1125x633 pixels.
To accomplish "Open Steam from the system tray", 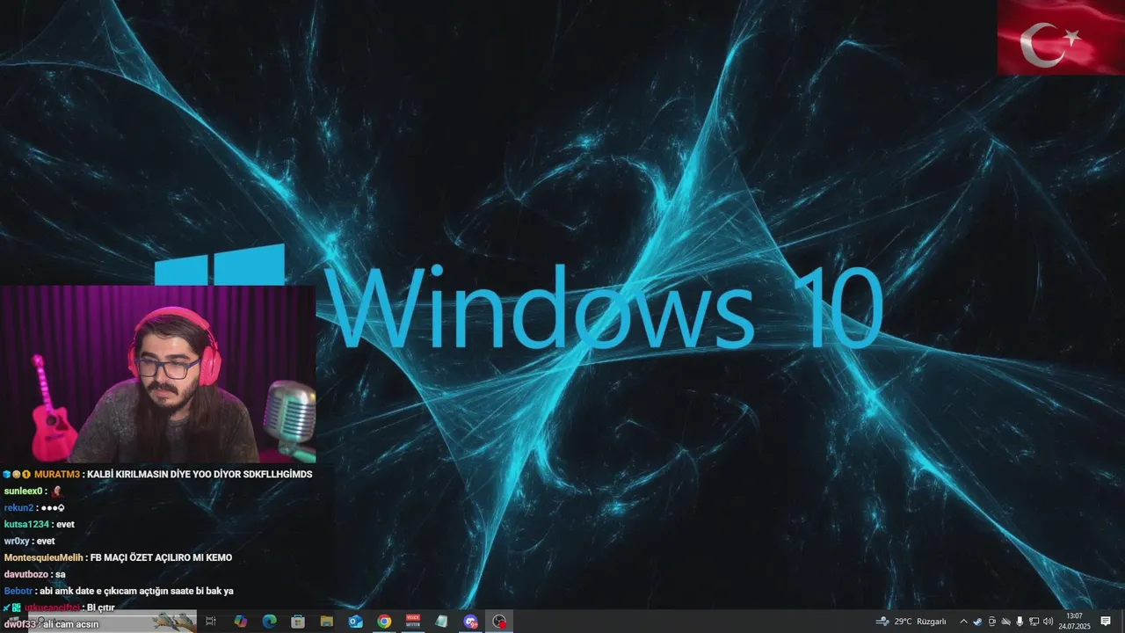I will point(977,622).
